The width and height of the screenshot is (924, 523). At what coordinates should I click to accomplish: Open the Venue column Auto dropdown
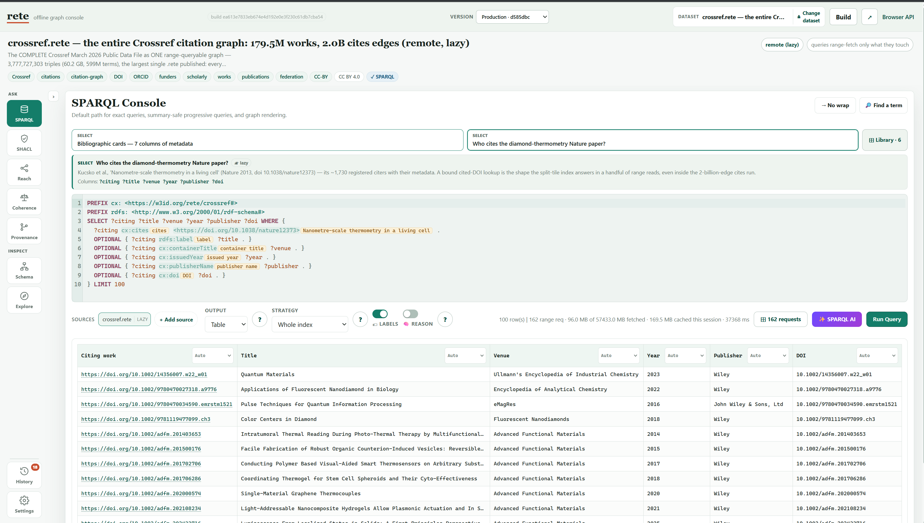pyautogui.click(x=618, y=356)
